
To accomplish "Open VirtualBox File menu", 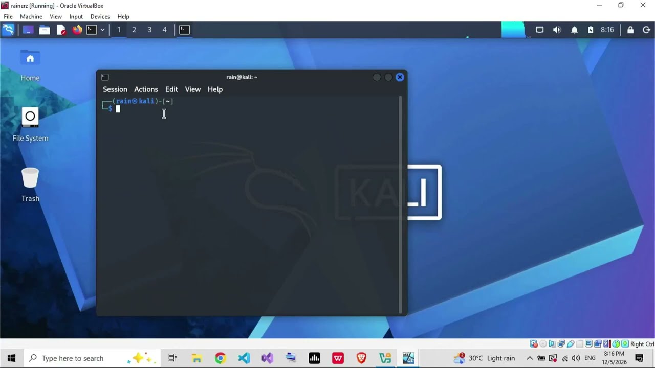I will (x=8, y=16).
